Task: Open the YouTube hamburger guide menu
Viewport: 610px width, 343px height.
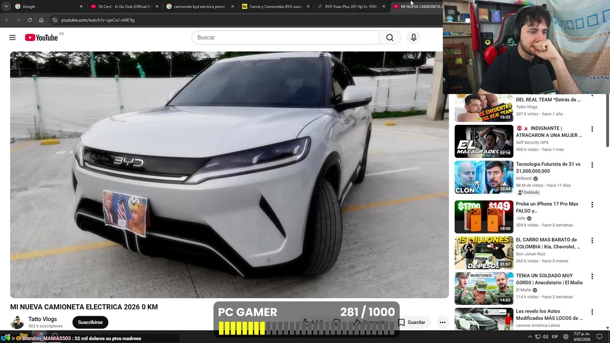Action: tap(12, 38)
